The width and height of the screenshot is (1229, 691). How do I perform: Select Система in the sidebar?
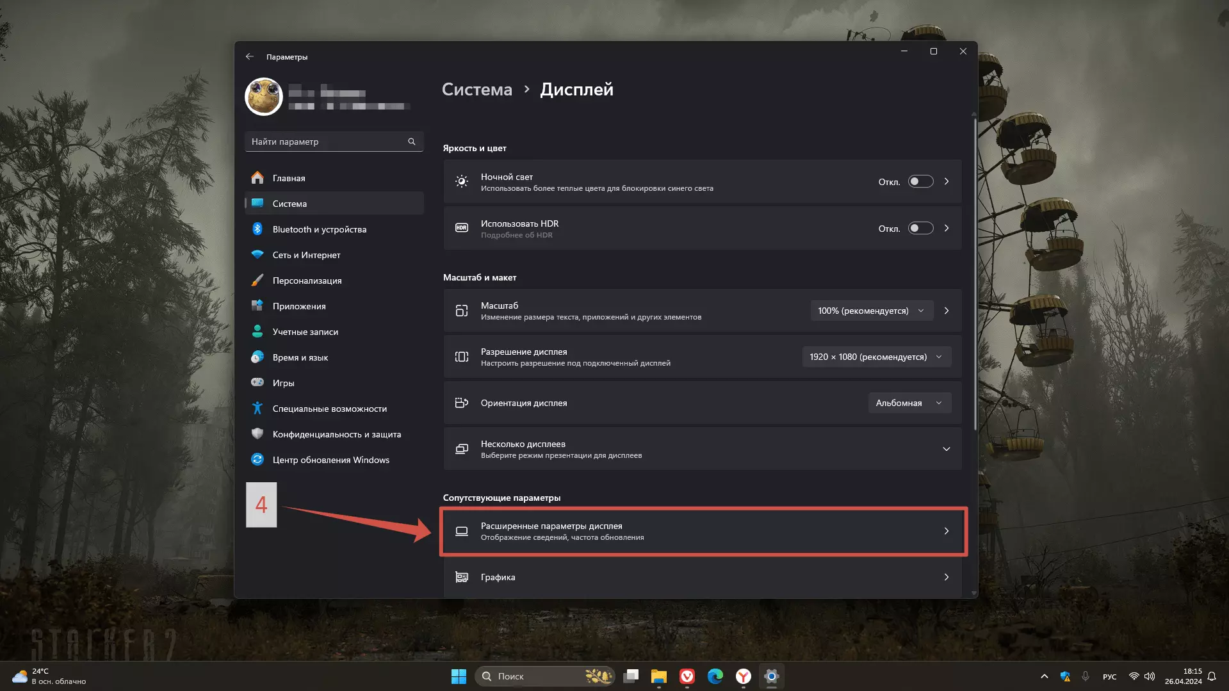tap(334, 204)
